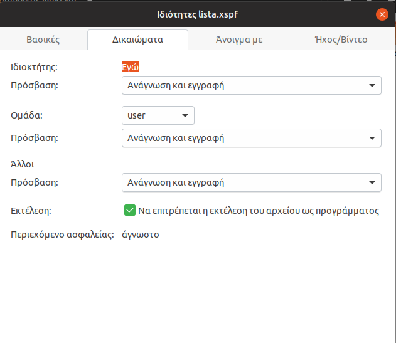Select the Δικαιώματα tab
Viewport: 396px width, 343px height.
click(137, 40)
